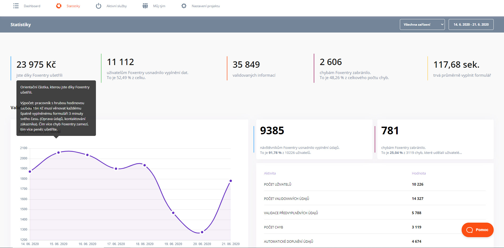Click the 25,04 % percentage text
The width and height of the screenshot is (504, 248).
396,153
